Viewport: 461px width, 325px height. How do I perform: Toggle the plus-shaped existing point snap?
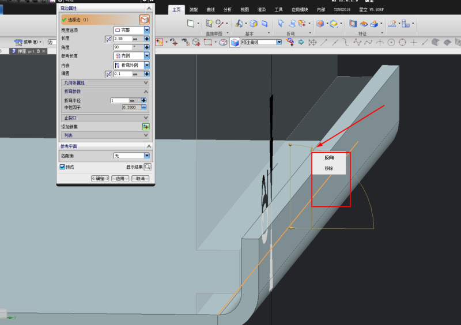pos(413,42)
